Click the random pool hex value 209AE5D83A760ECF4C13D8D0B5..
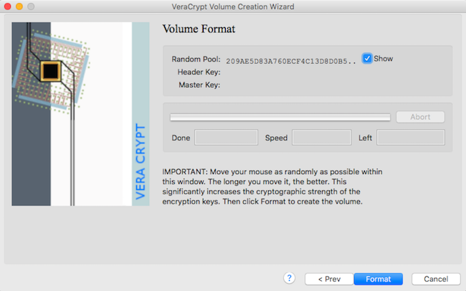466x291 pixels. 290,61
